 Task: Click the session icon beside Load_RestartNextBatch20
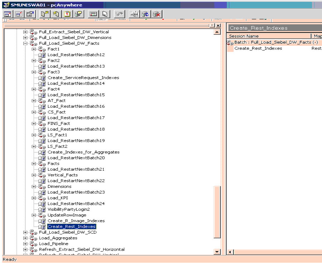[42, 158]
